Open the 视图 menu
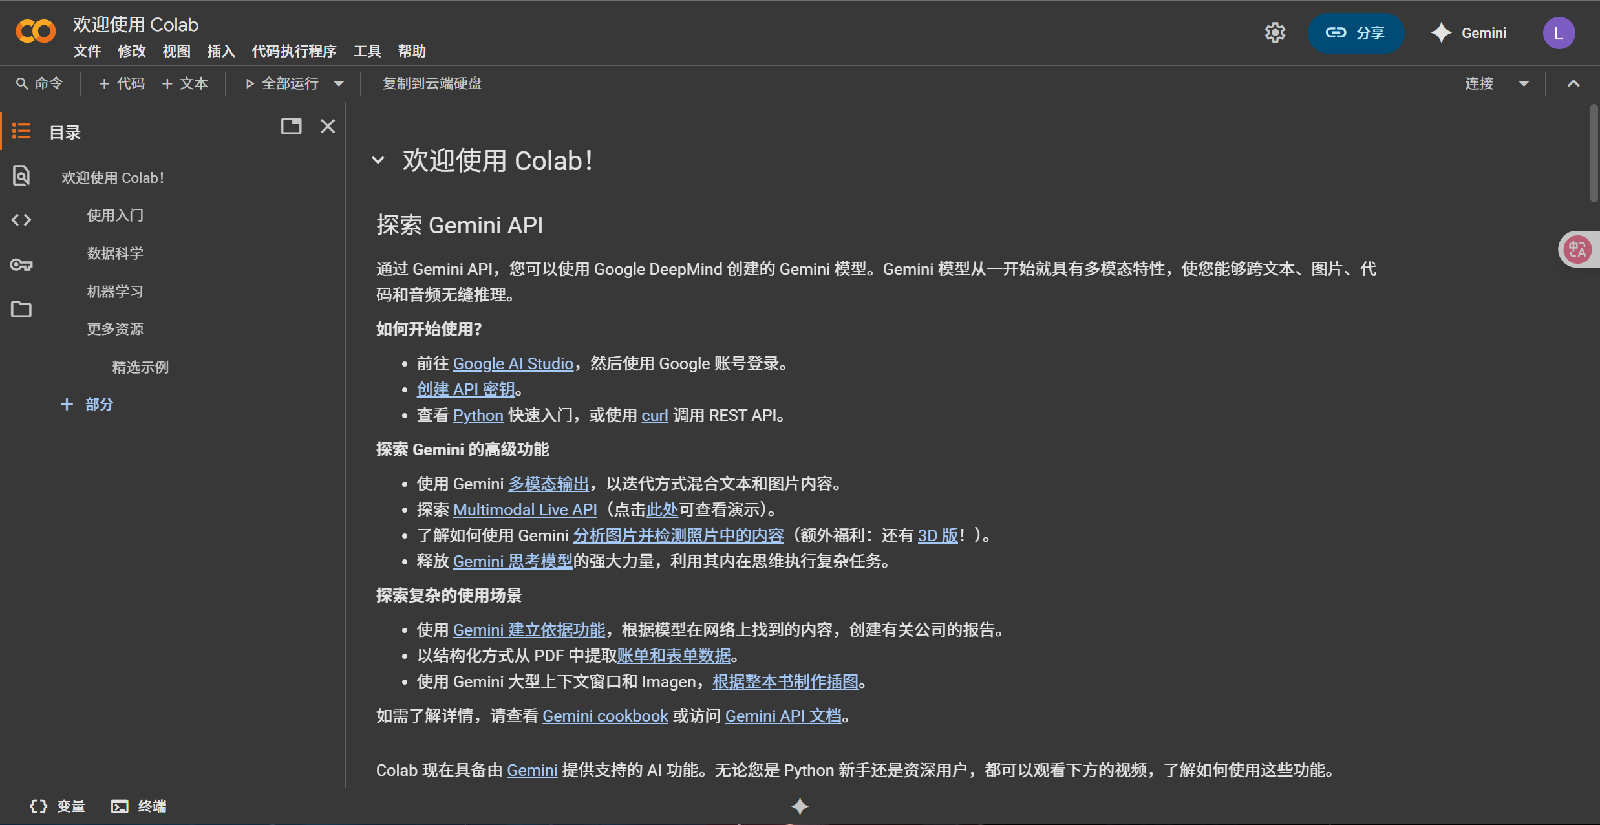 click(176, 51)
